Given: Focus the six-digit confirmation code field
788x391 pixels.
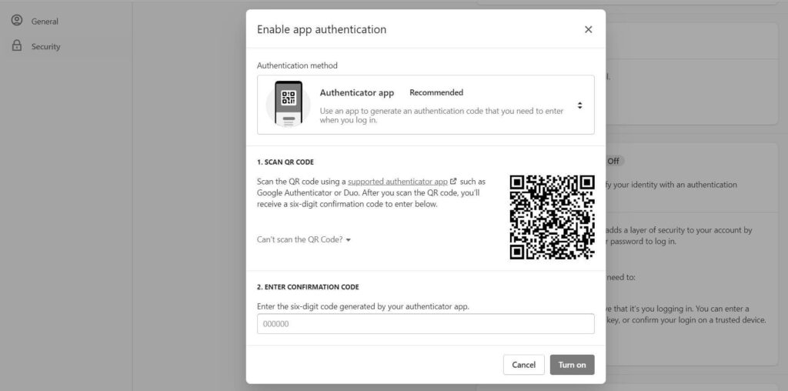Looking at the screenshot, I should point(426,324).
